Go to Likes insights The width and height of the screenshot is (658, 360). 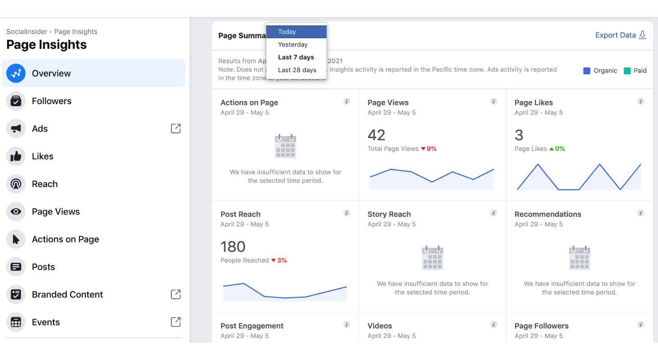tap(94, 156)
